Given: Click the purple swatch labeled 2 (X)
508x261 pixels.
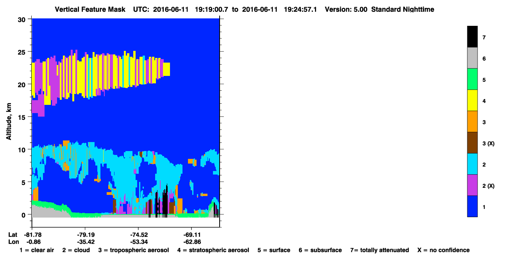Looking at the screenshot, I should click(472, 185).
